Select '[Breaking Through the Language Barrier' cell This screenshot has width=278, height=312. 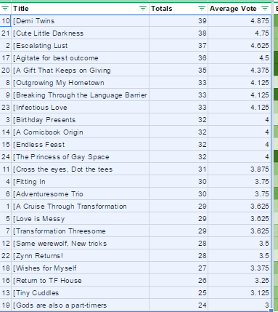point(81,95)
